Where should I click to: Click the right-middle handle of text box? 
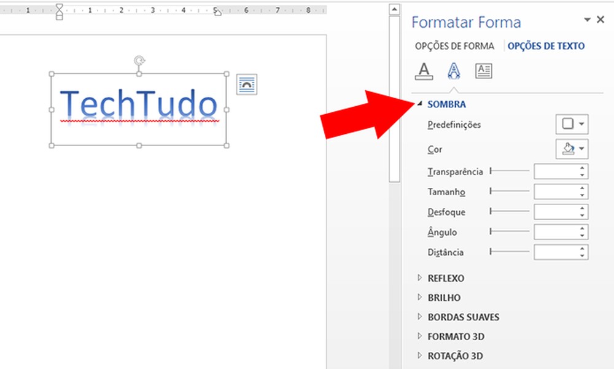(227, 110)
